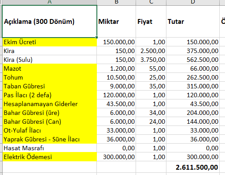Click the total 2.611.500,00 cell

pyautogui.click(x=193, y=167)
